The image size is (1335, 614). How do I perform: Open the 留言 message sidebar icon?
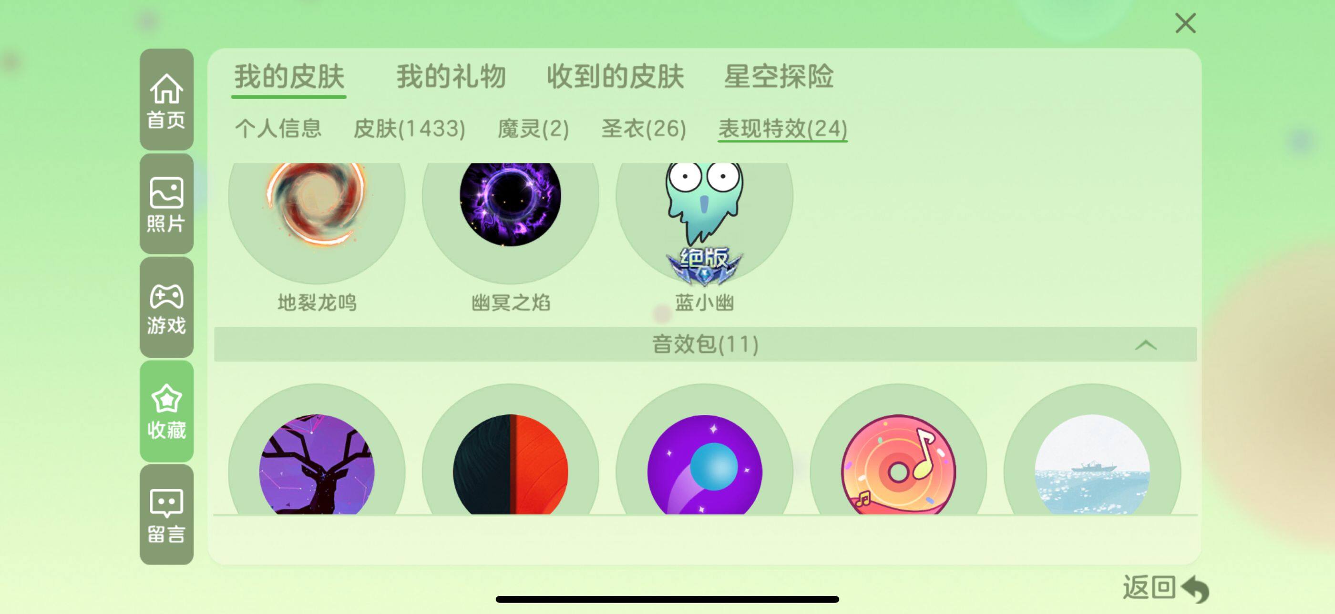coord(166,514)
